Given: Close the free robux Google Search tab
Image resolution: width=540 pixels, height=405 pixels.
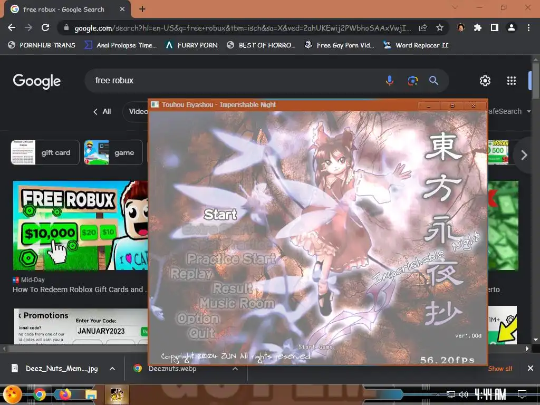Looking at the screenshot, I should tap(122, 9).
